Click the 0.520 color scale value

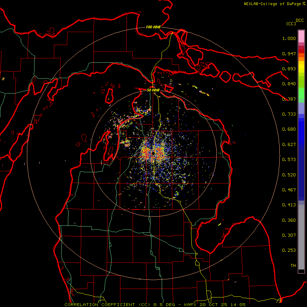(x=289, y=175)
